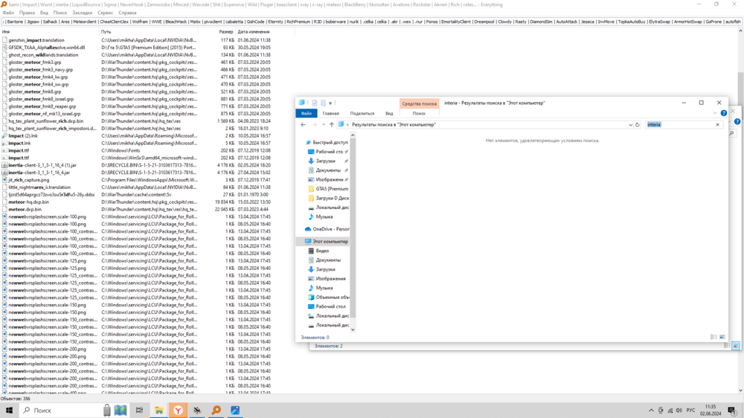The width and height of the screenshot is (744, 418).
Task: Select gloster_meteor_fmk8_reaper.grp row
Action: point(42,107)
